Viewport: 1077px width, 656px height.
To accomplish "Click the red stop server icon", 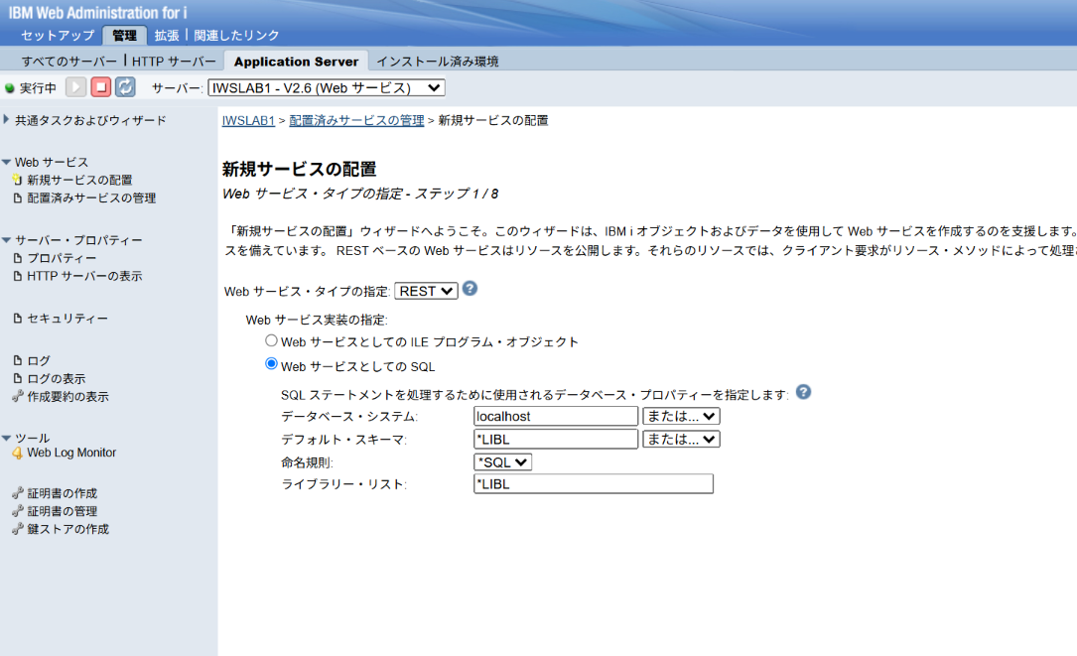I will [100, 87].
